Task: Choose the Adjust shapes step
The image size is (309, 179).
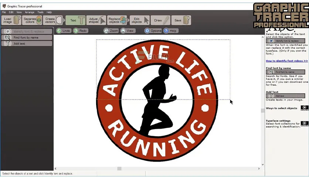Action: tap(96, 20)
